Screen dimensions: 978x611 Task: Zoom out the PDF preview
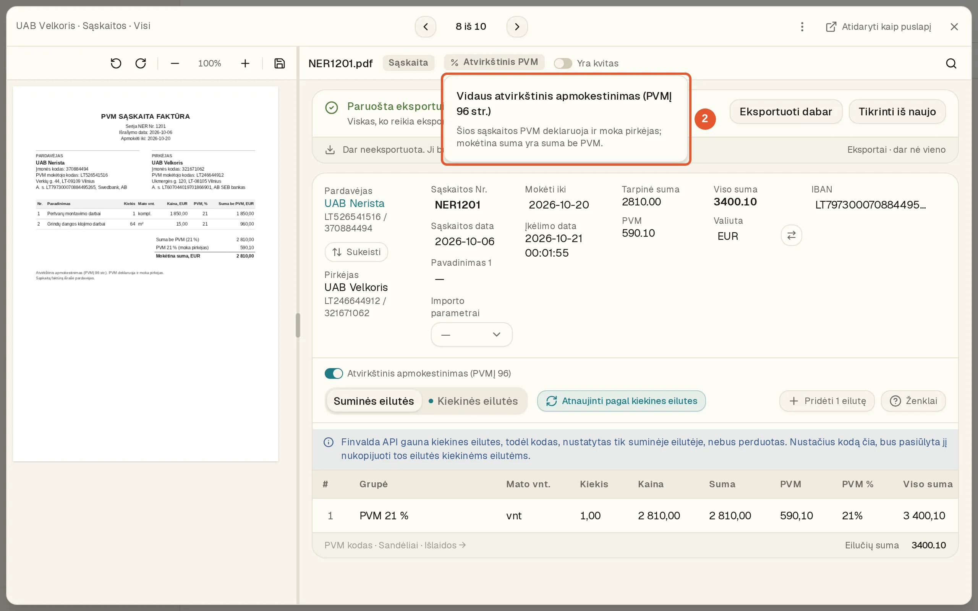pos(175,63)
